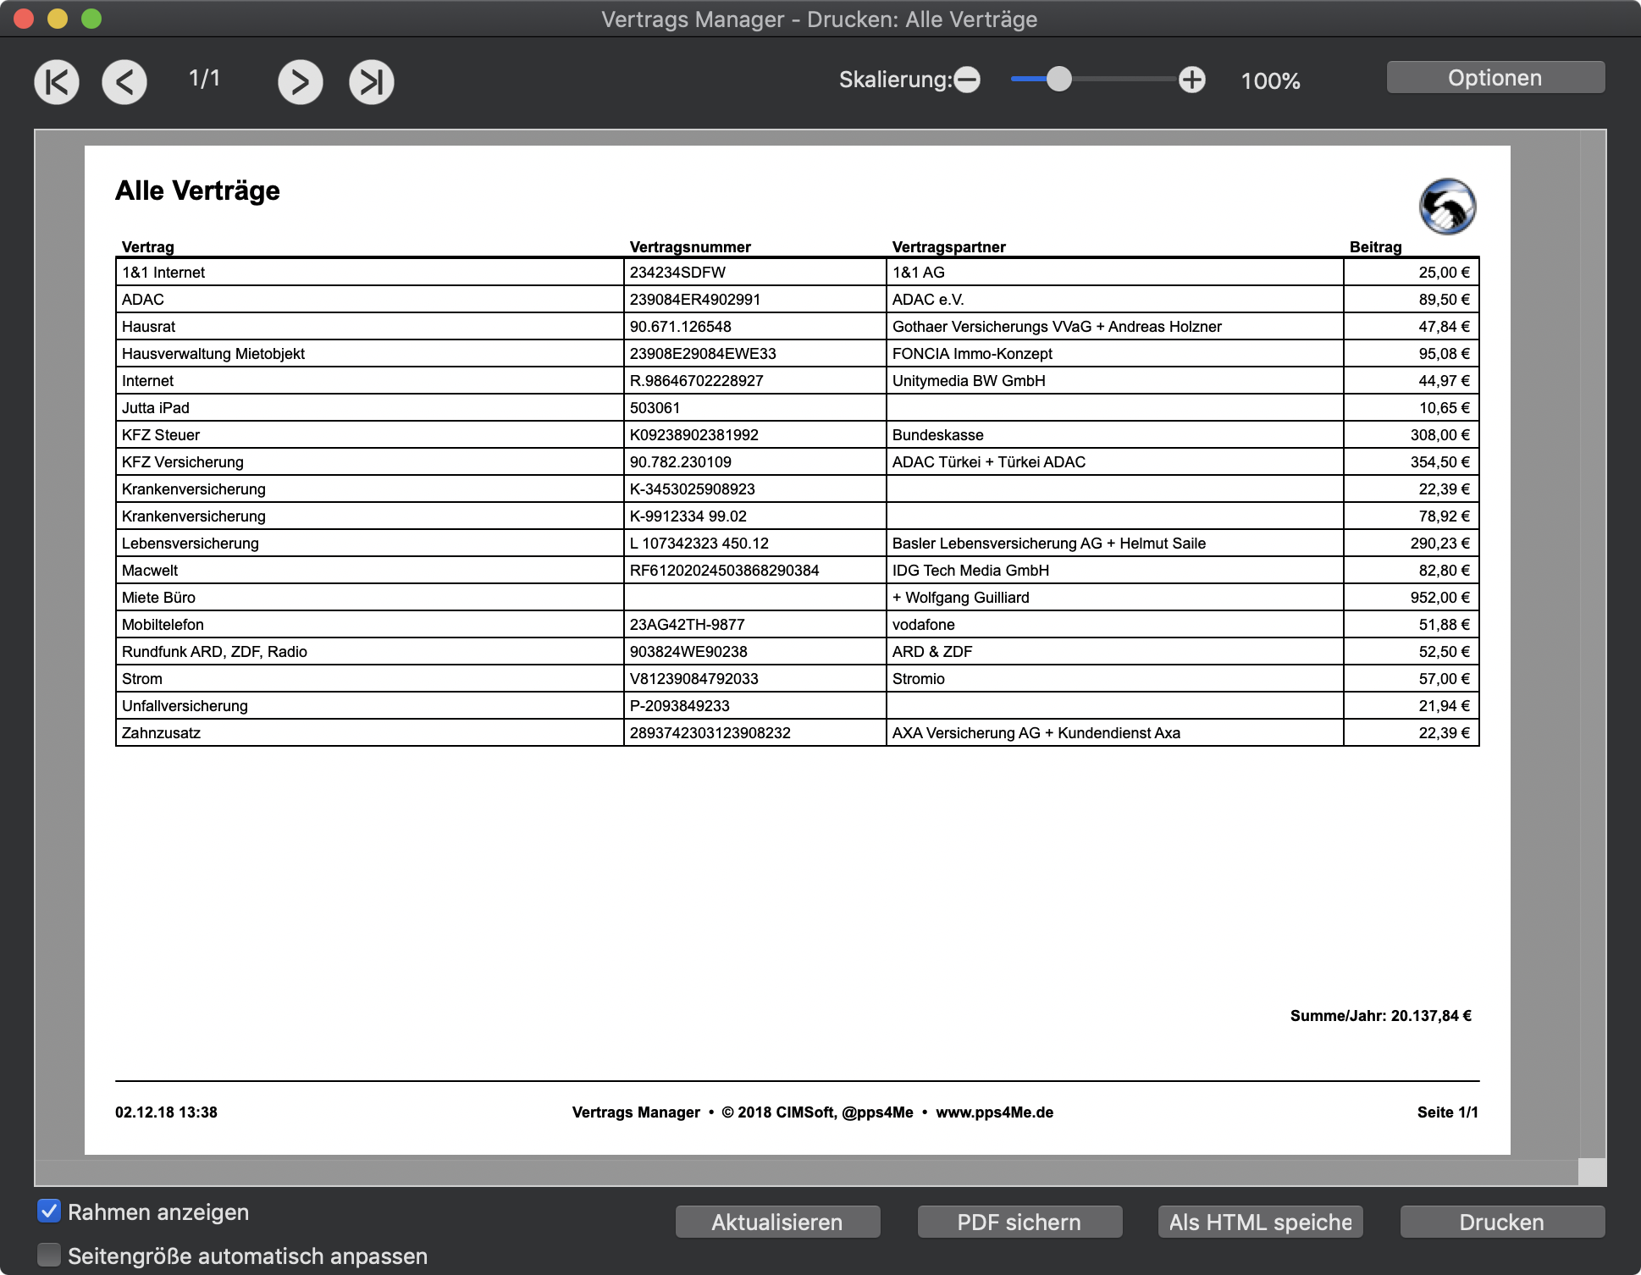Viewport: 1641px width, 1275px height.
Task: Click the footer date 02.12.18 13:38
Action: (x=166, y=1112)
